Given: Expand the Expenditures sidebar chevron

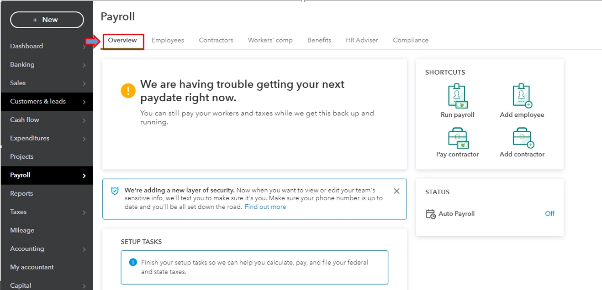Looking at the screenshot, I should tap(84, 139).
